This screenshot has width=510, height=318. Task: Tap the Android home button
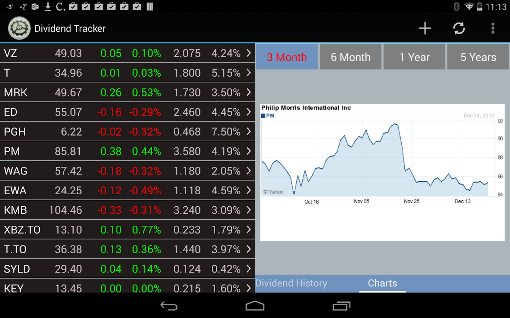(255, 306)
